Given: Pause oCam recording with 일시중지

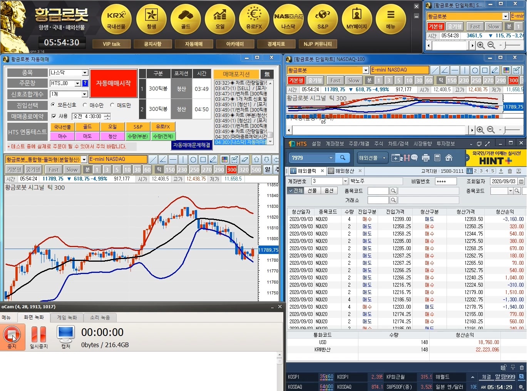Looking at the screenshot, I should click(38, 337).
